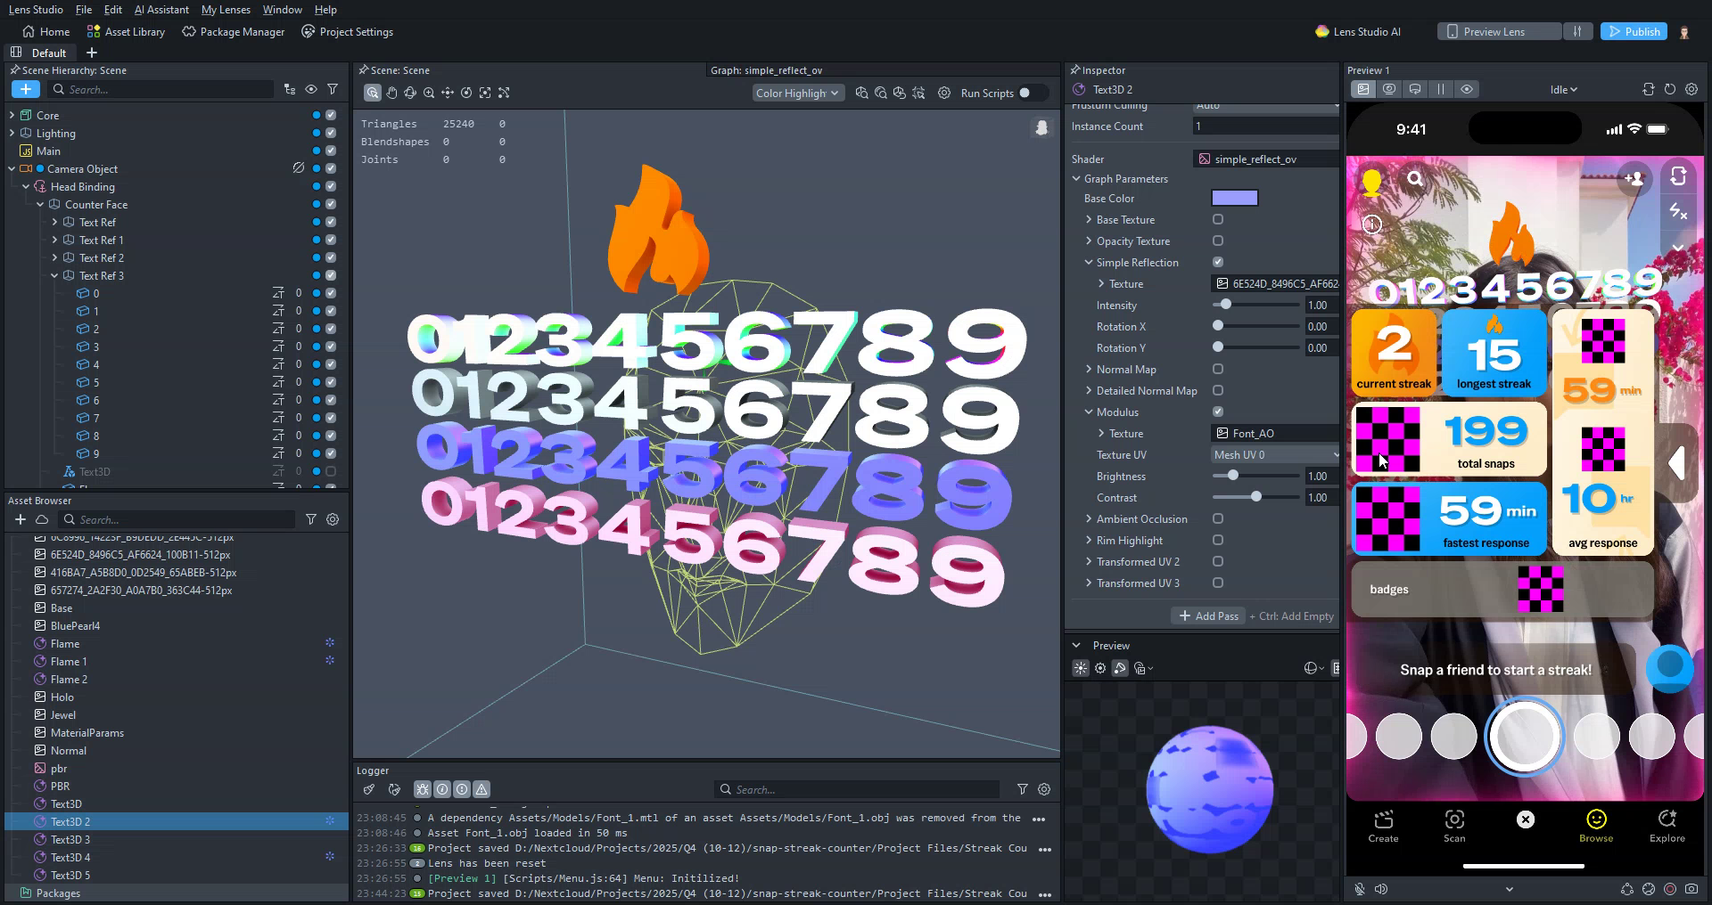Click the Add Pass button
The image size is (1712, 905).
[x=1208, y=616]
